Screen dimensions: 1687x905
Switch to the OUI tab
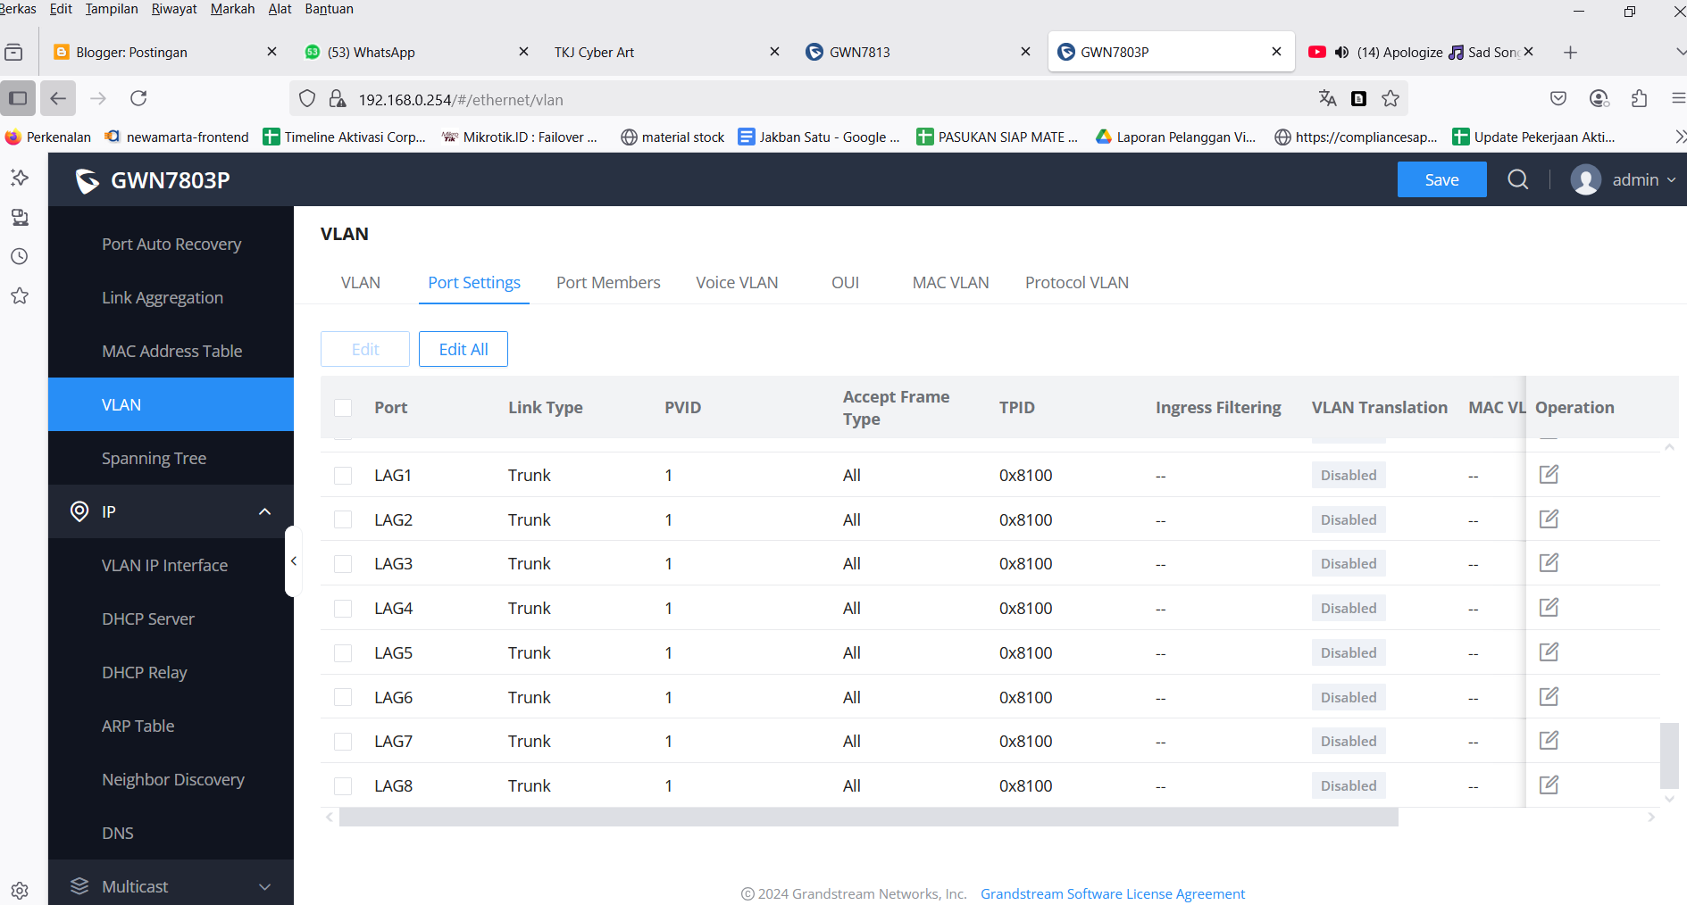pos(845,283)
